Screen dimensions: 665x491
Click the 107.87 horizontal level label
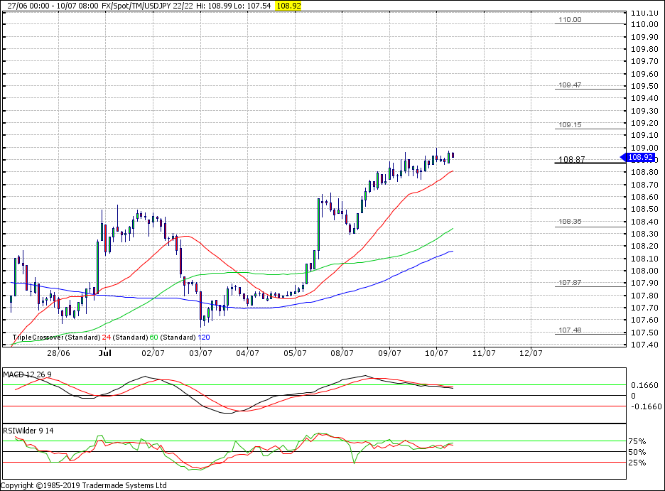[570, 283]
